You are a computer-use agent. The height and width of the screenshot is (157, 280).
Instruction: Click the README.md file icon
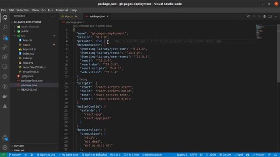(18, 89)
